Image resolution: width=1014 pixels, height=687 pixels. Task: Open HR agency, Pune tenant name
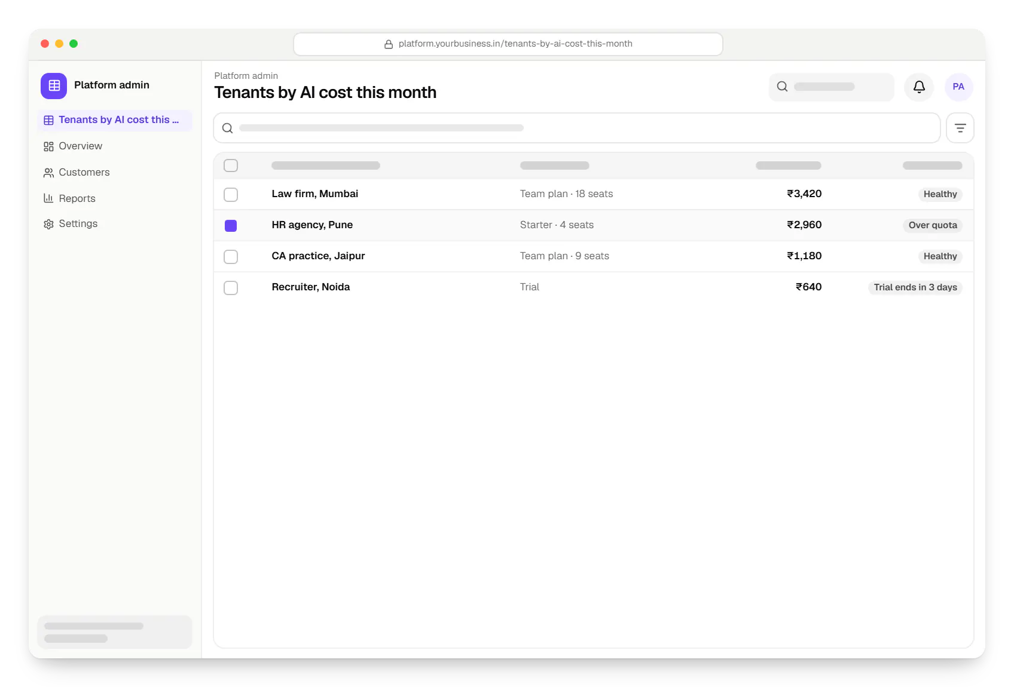(x=312, y=225)
